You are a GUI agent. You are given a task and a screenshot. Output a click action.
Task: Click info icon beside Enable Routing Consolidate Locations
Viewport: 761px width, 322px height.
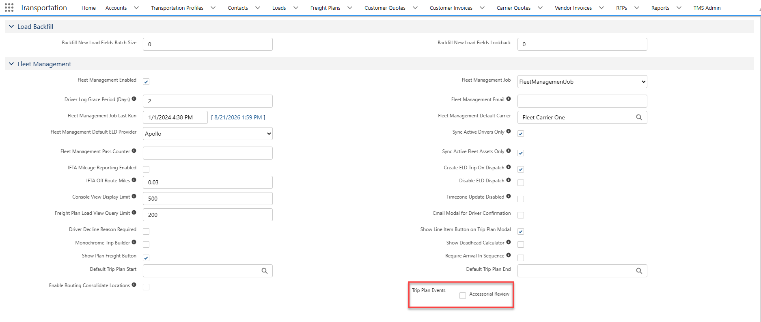134,285
